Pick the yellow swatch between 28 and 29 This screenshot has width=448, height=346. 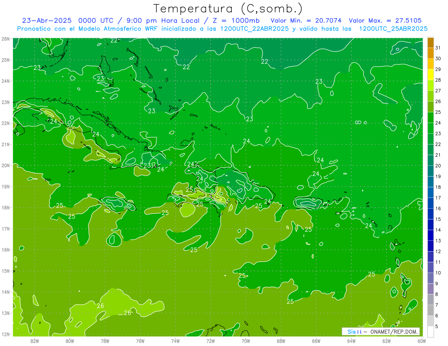(x=431, y=74)
